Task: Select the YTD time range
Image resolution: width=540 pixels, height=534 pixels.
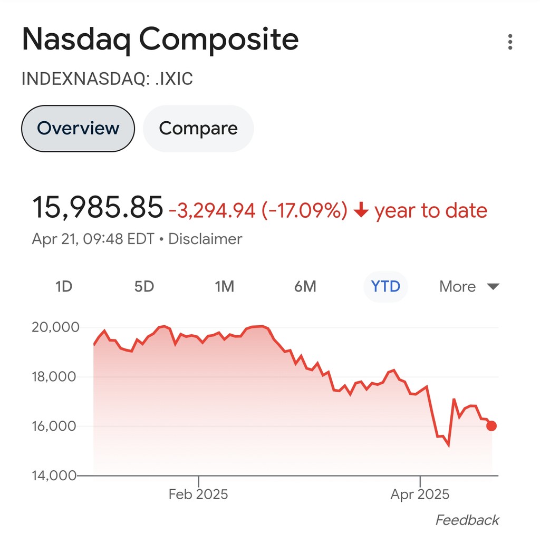Action: pos(385,287)
